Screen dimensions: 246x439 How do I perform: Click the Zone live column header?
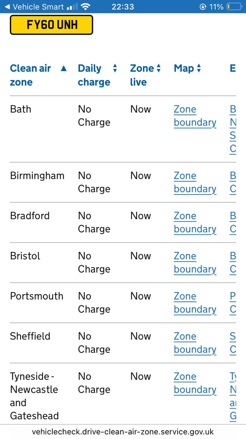tap(142, 75)
